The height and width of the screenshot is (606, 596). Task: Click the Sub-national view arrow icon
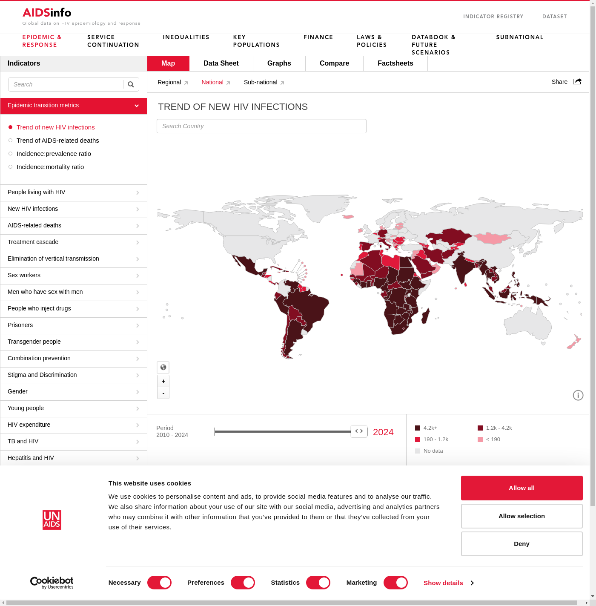point(282,83)
